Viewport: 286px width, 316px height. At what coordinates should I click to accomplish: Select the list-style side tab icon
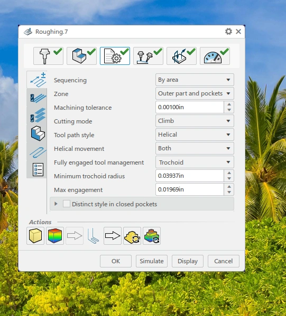pos(38,170)
